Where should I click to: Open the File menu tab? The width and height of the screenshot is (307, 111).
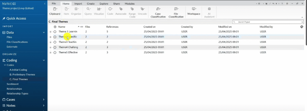pos(54,4)
